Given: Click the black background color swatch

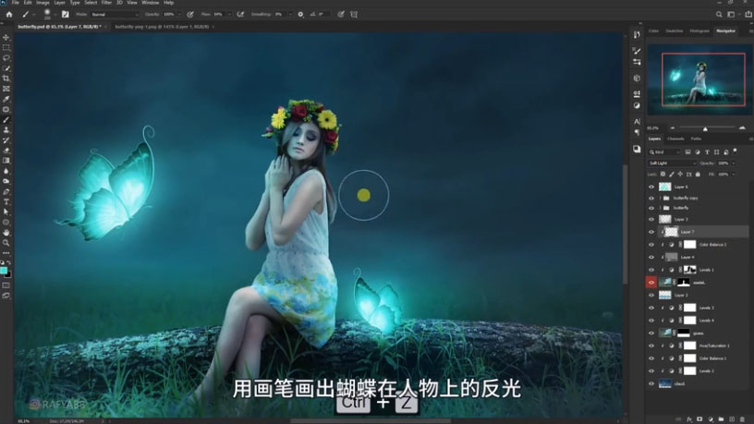Looking at the screenshot, I should pos(8,275).
